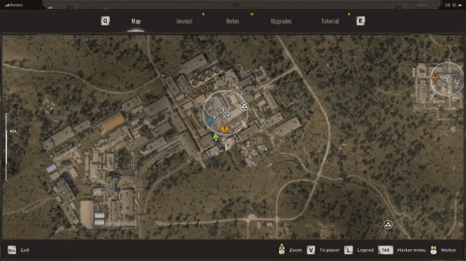Switch to the Map tab
Image resolution: width=466 pixels, height=261 pixels.
(136, 21)
